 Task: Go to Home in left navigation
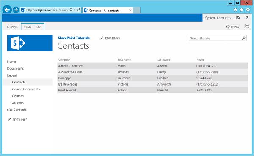[11, 62]
